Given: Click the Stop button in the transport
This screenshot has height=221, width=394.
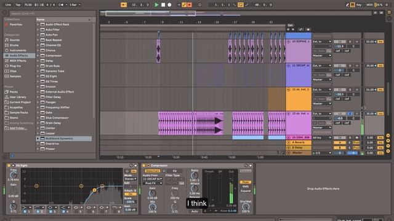Looking at the screenshot, I should [163, 5].
